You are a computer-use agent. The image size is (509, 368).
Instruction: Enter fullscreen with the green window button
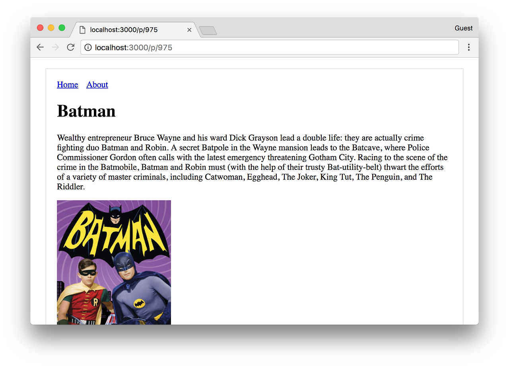(x=62, y=27)
